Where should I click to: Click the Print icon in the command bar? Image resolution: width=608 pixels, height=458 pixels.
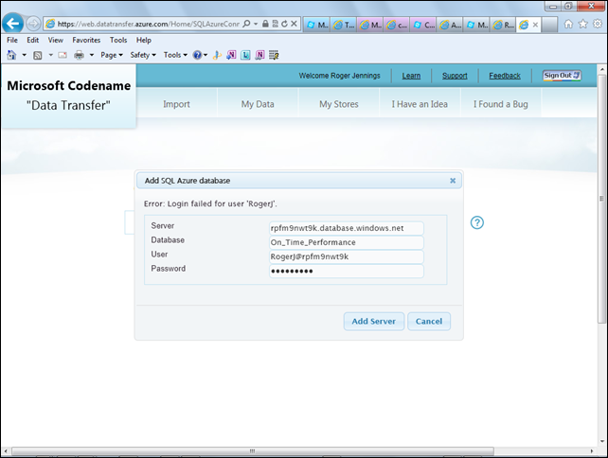(80, 55)
